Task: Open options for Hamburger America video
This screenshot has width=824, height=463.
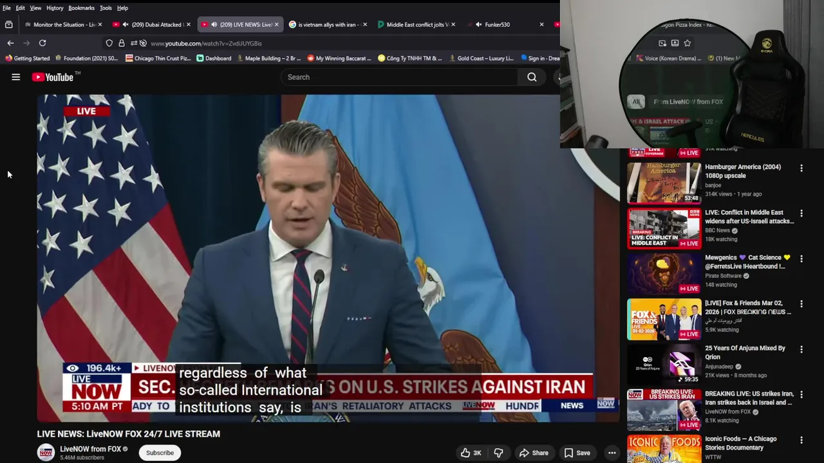Action: (801, 168)
